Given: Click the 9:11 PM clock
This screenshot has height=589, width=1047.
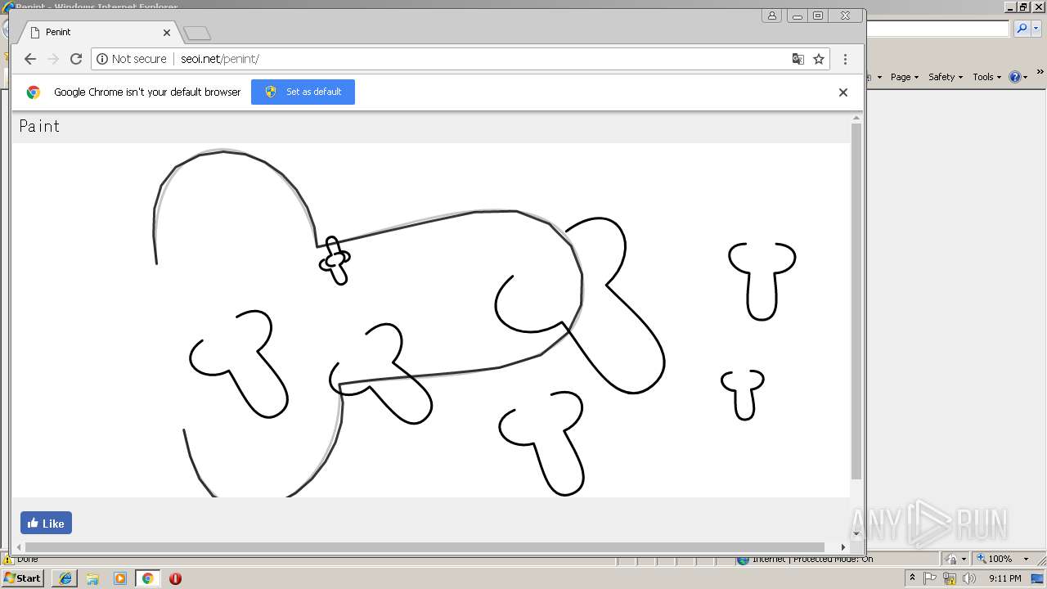Looking at the screenshot, I should [x=1004, y=578].
